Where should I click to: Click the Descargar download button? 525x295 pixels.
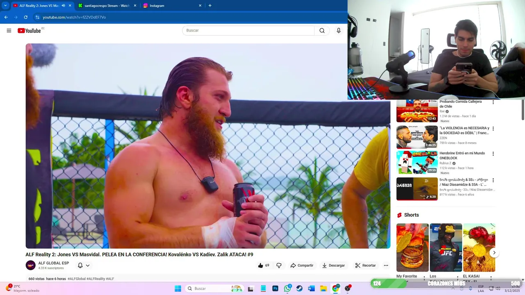(x=333, y=265)
